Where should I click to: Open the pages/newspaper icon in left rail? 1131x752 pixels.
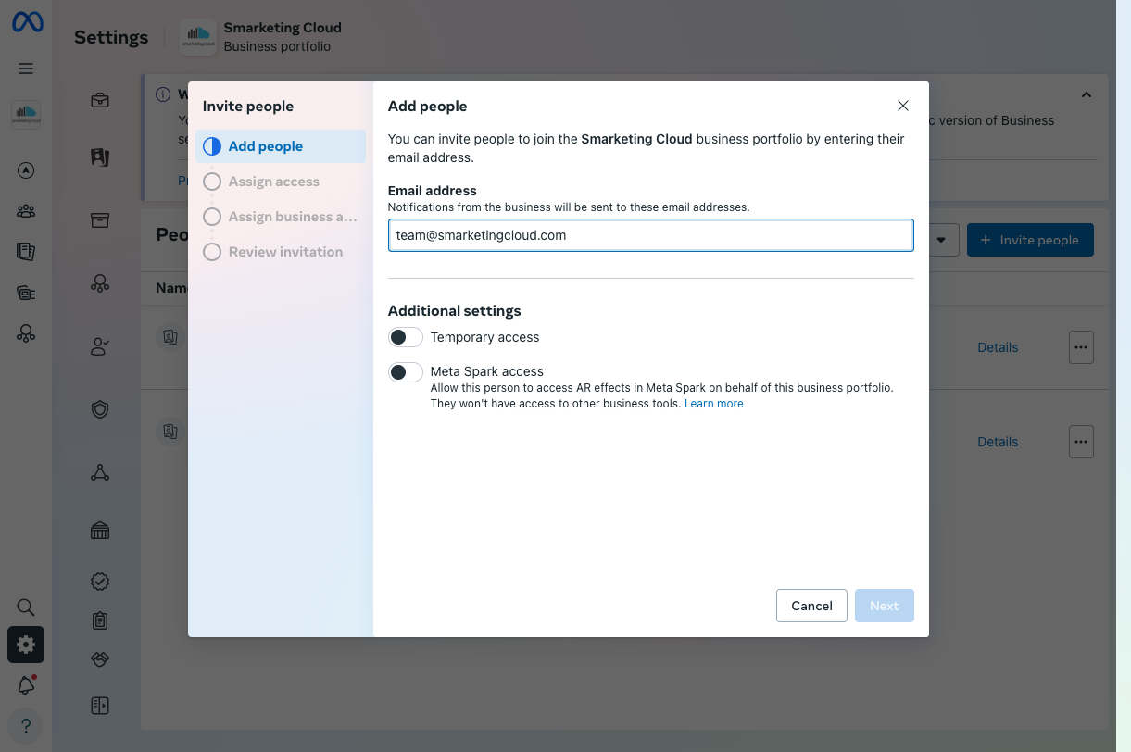point(26,251)
